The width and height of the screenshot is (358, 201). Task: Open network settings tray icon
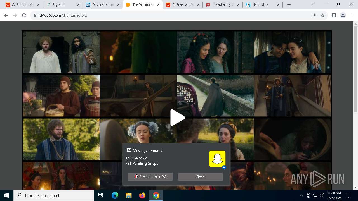click(315, 195)
